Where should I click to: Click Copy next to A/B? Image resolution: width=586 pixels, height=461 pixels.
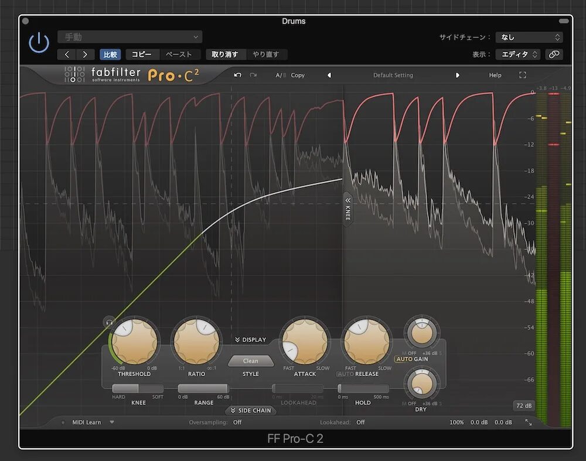pyautogui.click(x=298, y=75)
